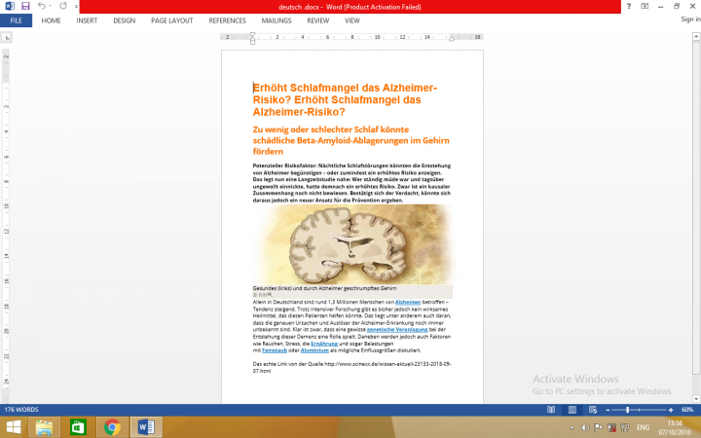Click the image caption 'Gesundes (links) und durch Alzheimer'
The image size is (701, 438).
click(324, 288)
